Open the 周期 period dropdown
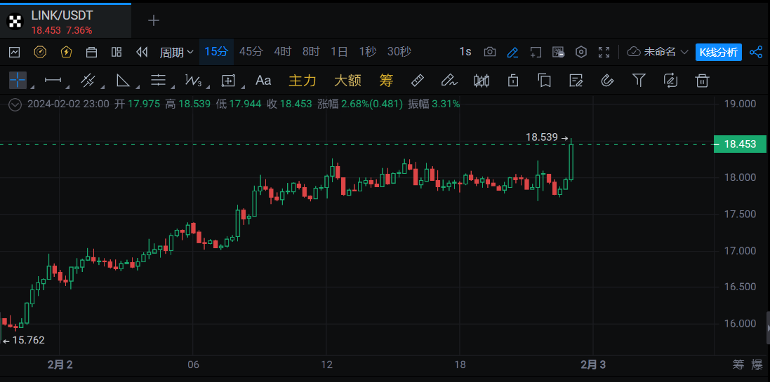The height and width of the screenshot is (382, 770). (x=176, y=52)
